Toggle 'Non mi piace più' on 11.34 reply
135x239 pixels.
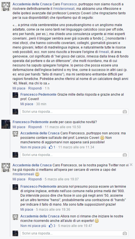[x=33, y=147]
